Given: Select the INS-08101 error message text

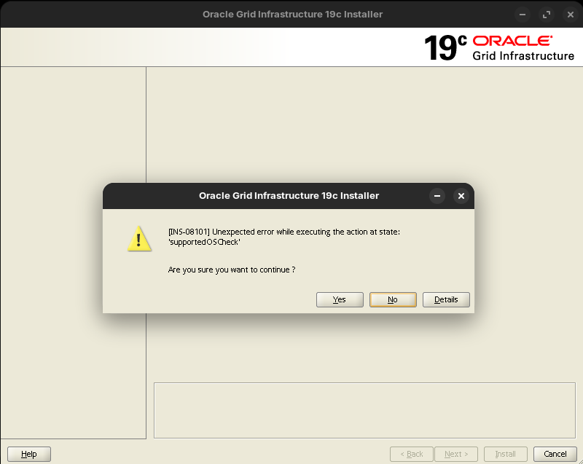Looking at the screenshot, I should [284, 236].
